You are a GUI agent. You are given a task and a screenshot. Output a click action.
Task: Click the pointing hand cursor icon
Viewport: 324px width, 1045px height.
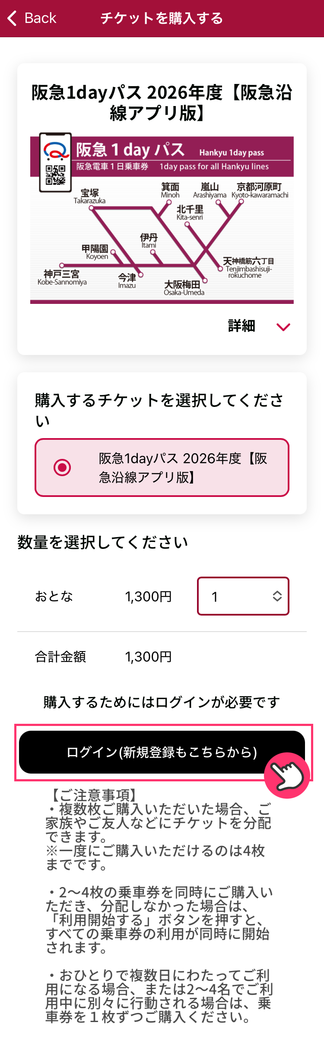(287, 775)
